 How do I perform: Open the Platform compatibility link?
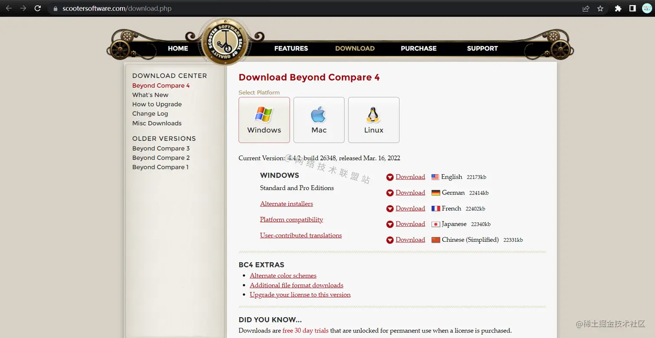pos(292,219)
